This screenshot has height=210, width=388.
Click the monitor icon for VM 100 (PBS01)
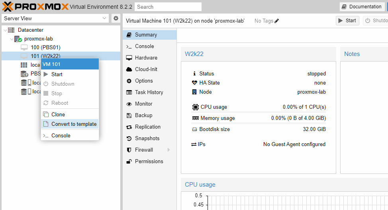(24, 48)
